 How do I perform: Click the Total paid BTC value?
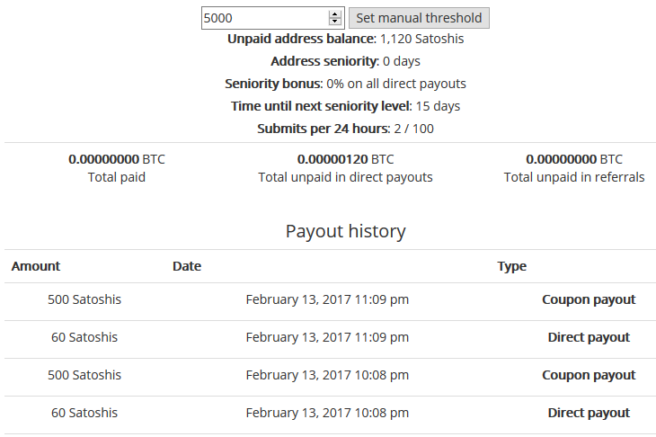tap(117, 159)
